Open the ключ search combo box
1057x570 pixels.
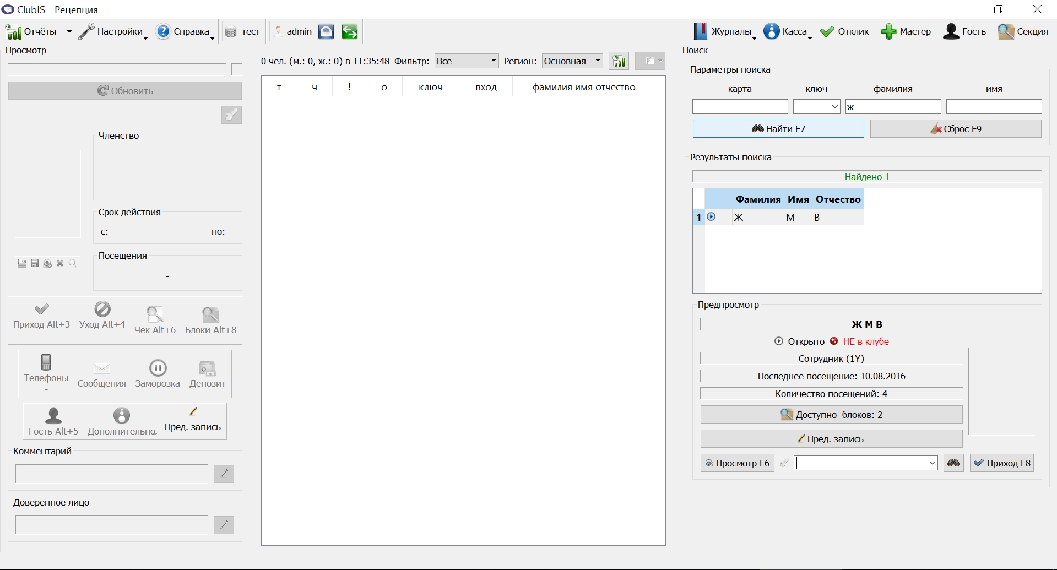(816, 106)
